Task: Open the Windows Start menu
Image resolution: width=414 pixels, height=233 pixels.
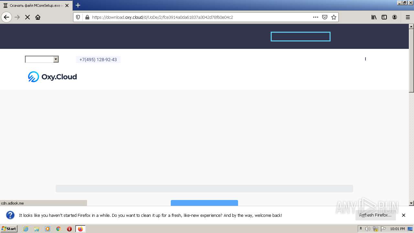Action: tap(9, 228)
